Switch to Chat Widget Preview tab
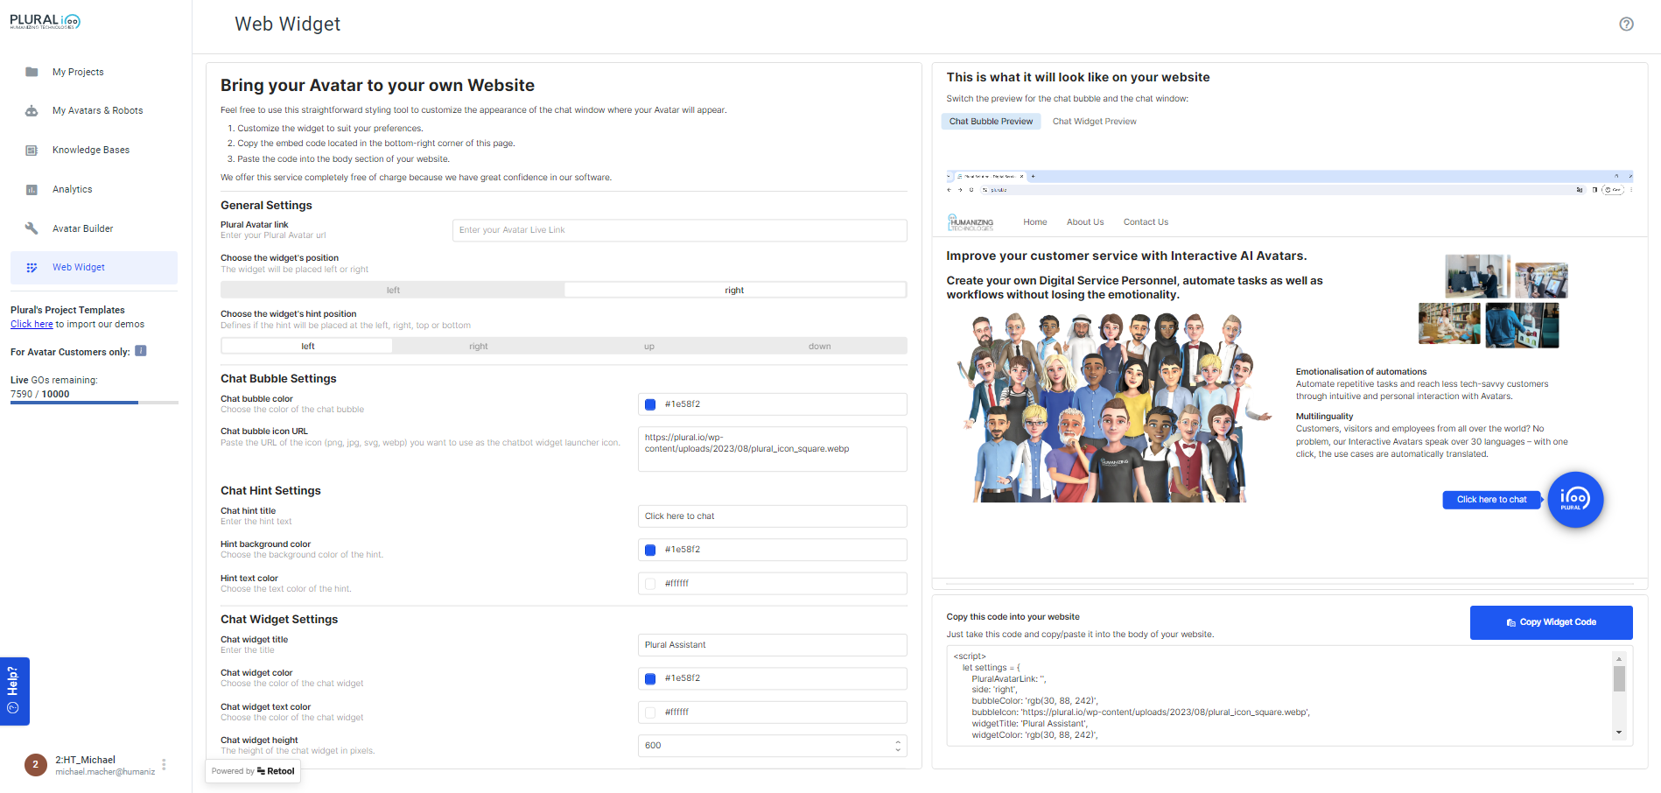This screenshot has height=793, width=1661. [x=1094, y=122]
